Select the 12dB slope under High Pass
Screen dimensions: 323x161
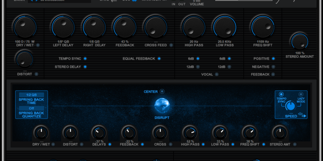click(x=198, y=67)
